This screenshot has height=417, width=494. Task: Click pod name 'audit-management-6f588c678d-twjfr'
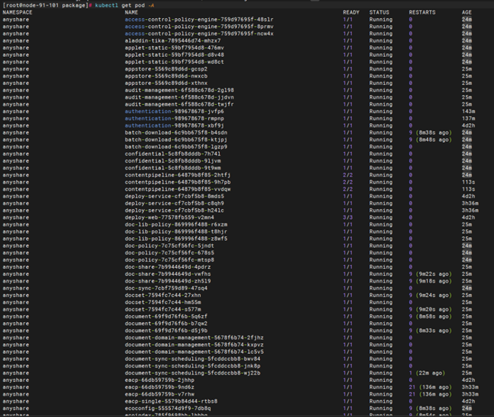[179, 104]
